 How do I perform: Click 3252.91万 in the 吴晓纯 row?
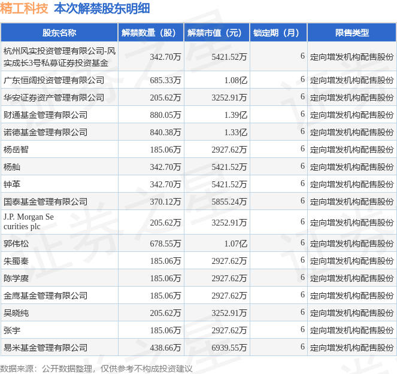point(229,313)
